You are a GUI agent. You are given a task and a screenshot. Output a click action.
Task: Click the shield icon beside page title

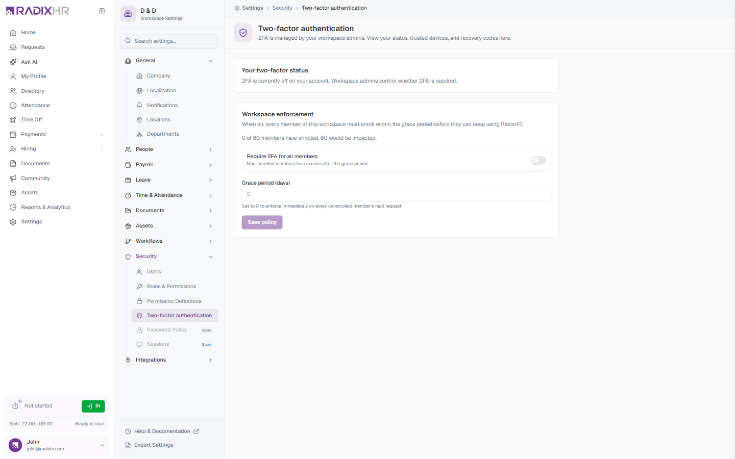click(x=243, y=33)
